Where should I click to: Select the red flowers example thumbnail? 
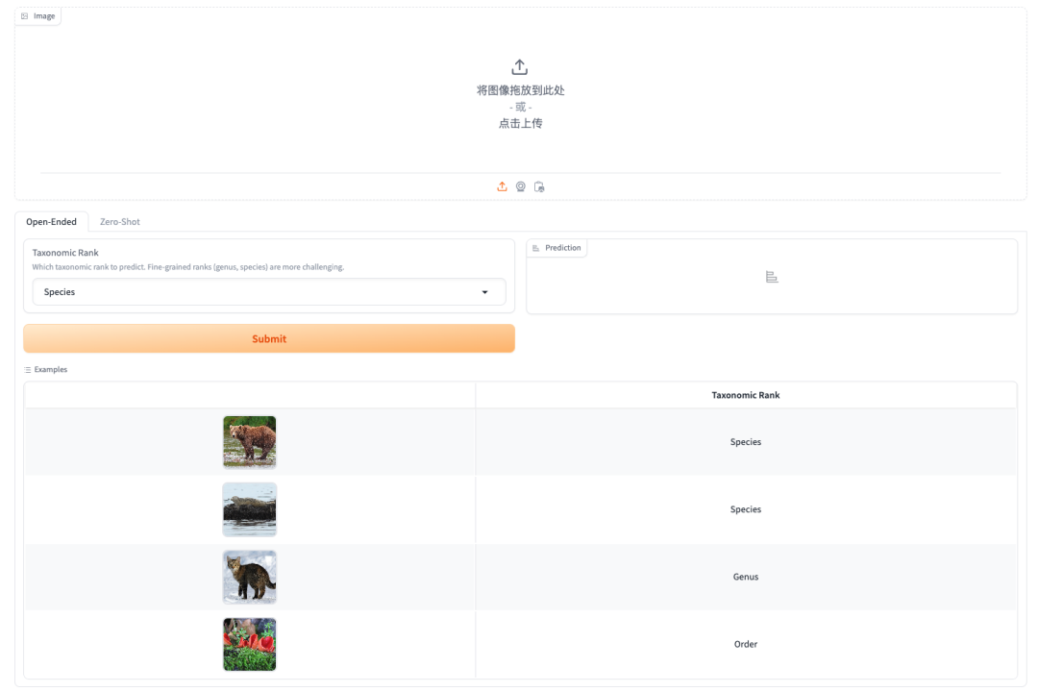(250, 644)
